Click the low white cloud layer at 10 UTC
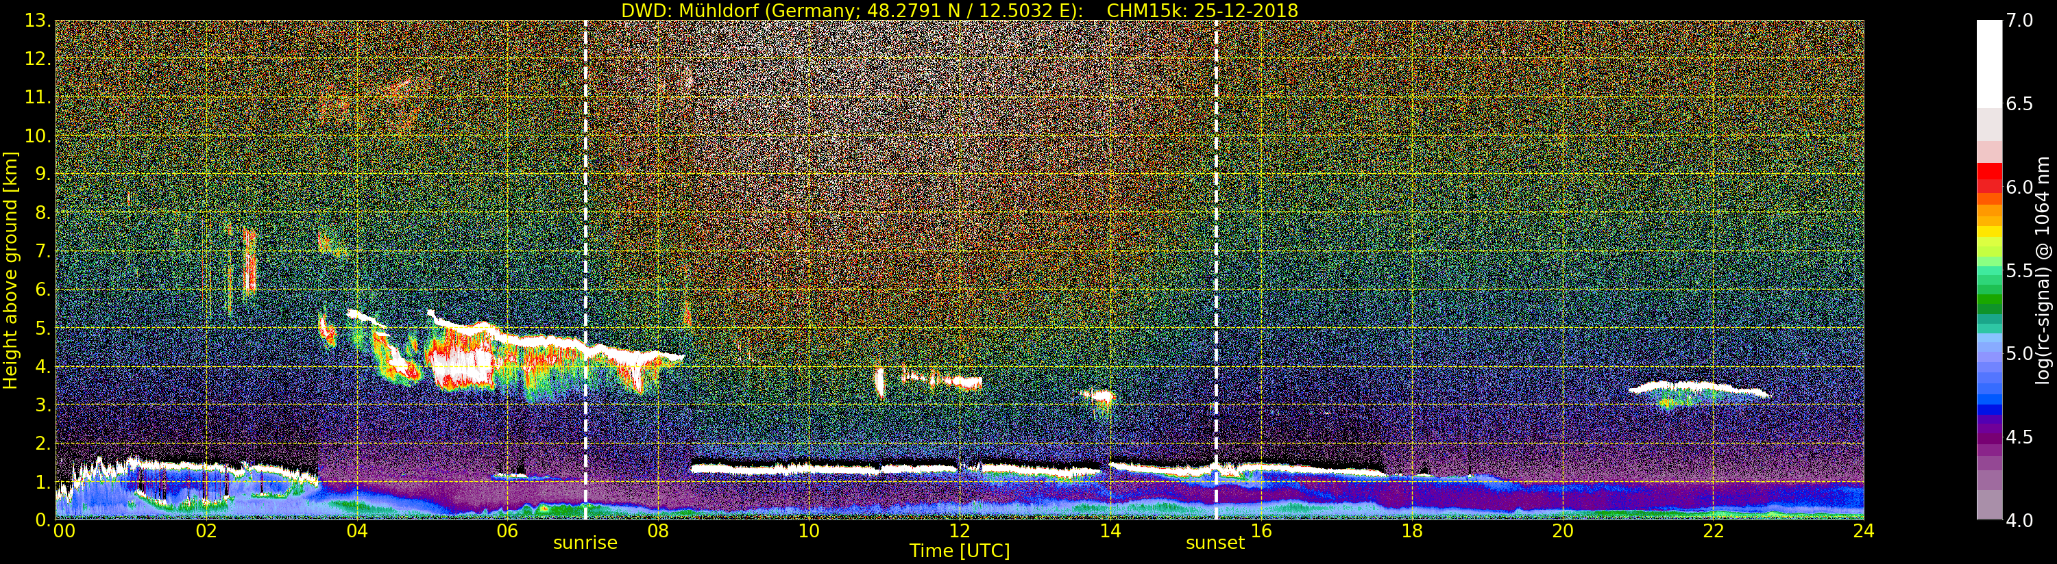The height and width of the screenshot is (564, 2057). click(808, 470)
